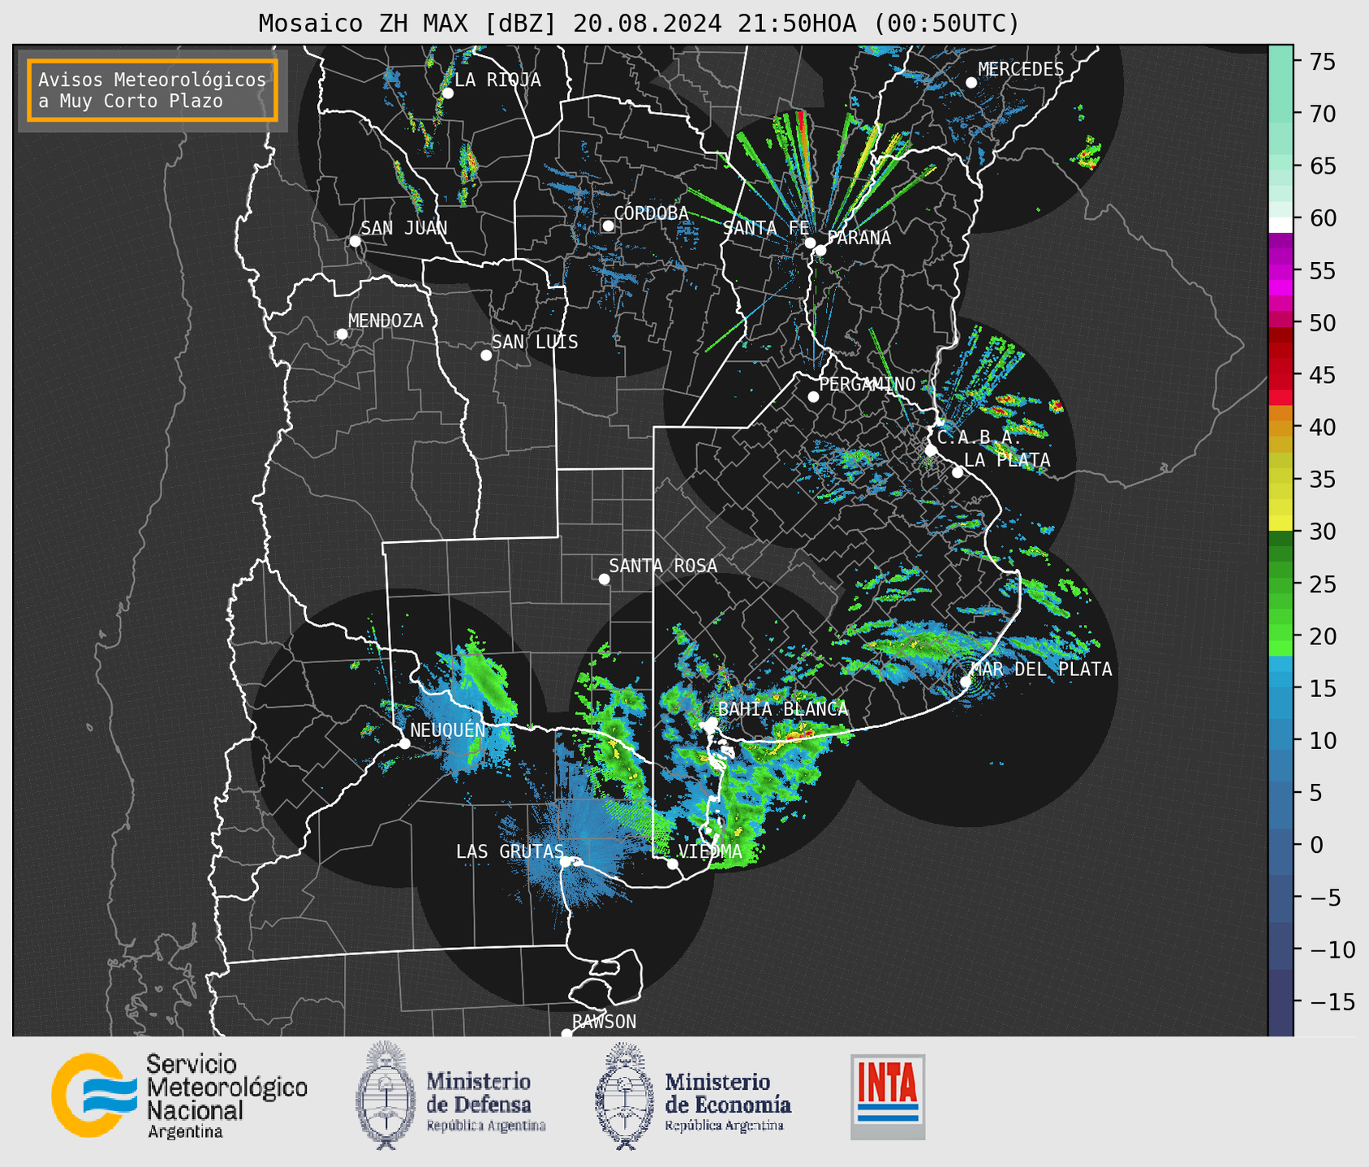
Task: Click the MAR DEL PLATA label text
Action: [1041, 670]
